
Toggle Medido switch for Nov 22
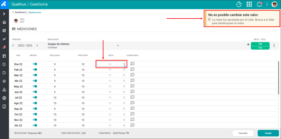point(35,120)
